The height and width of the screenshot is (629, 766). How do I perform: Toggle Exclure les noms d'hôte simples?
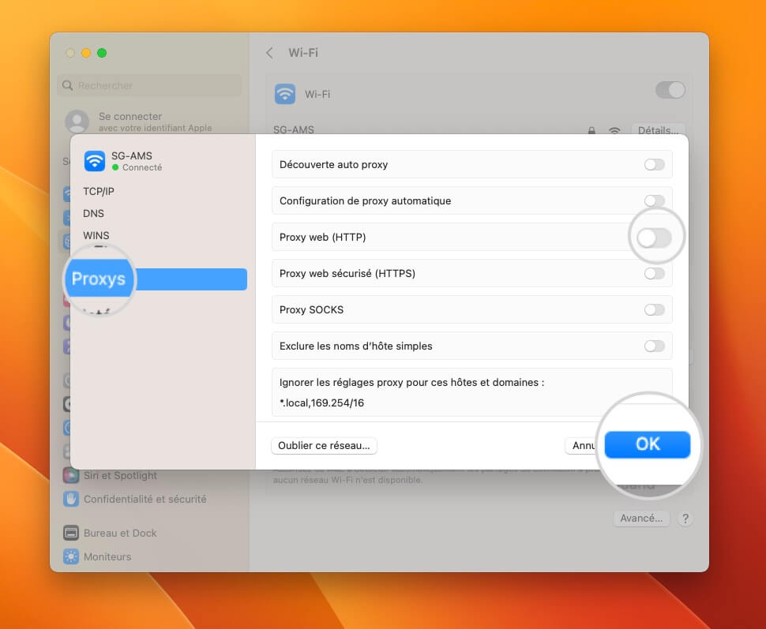pyautogui.click(x=654, y=346)
